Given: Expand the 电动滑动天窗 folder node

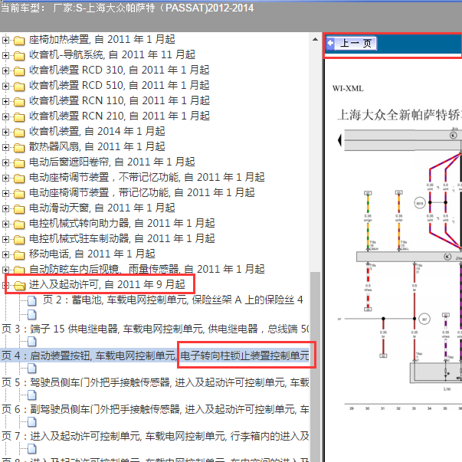Looking at the screenshot, I should 5,208.
